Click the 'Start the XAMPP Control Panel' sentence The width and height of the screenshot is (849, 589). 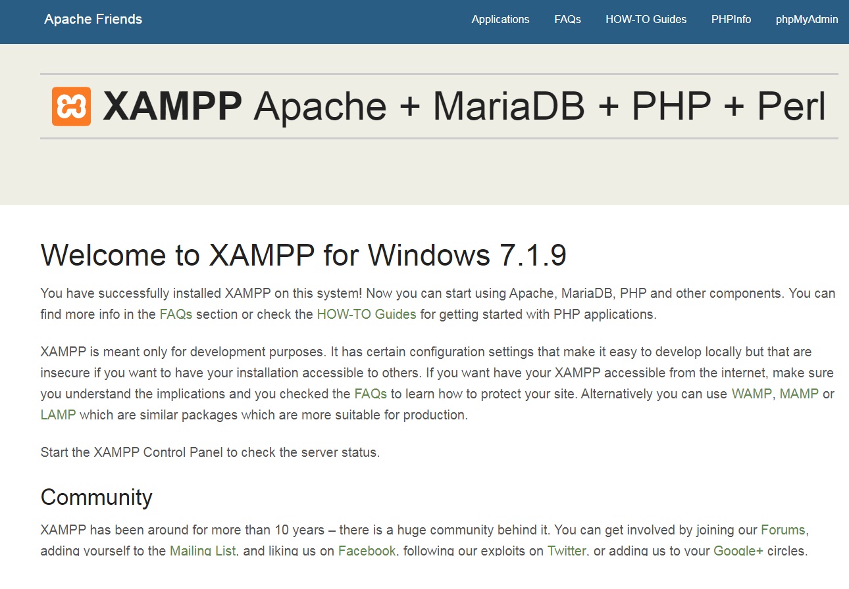tap(210, 453)
